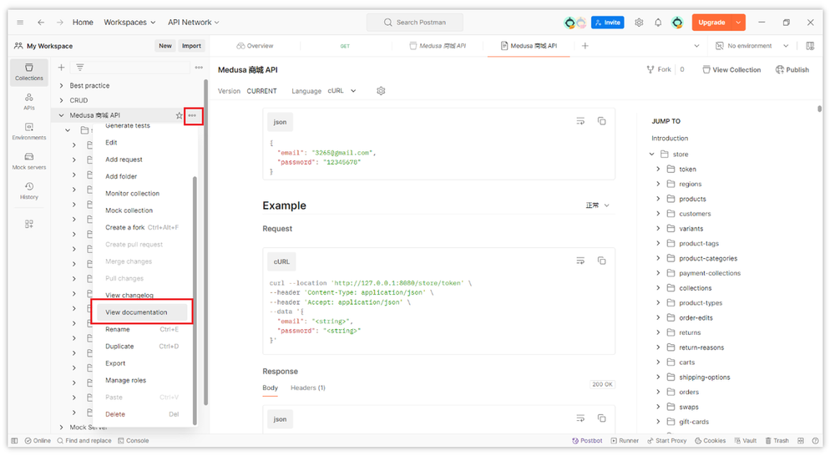This screenshot has width=835, height=456.
Task: Star the Medusa API collection
Action: [179, 115]
